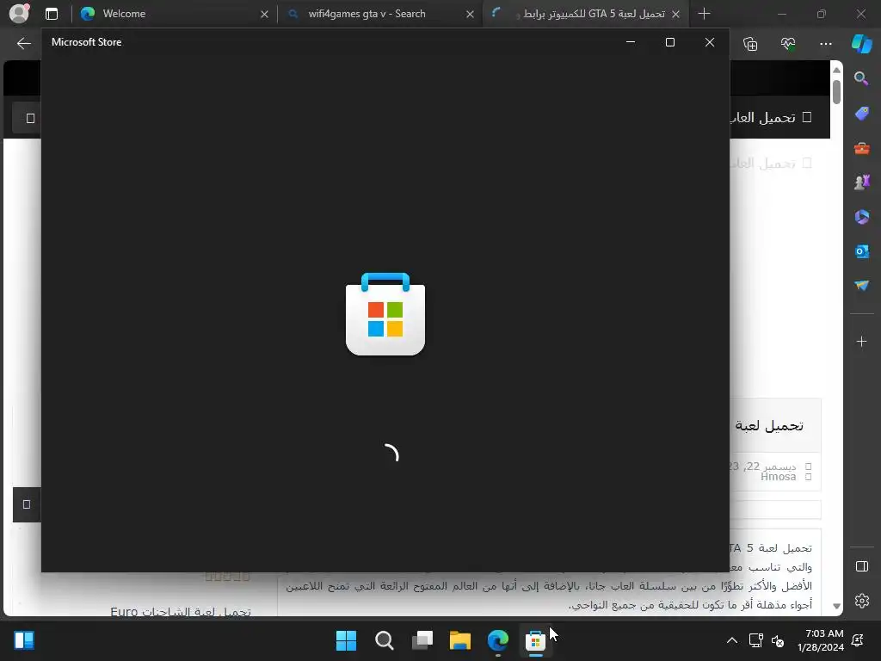Close the Welcome tab
Image resolution: width=881 pixels, height=661 pixels.
coord(264,14)
